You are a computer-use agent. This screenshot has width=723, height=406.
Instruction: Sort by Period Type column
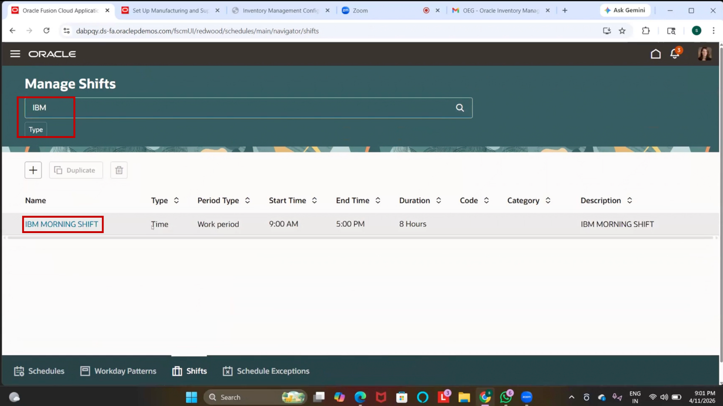click(247, 200)
